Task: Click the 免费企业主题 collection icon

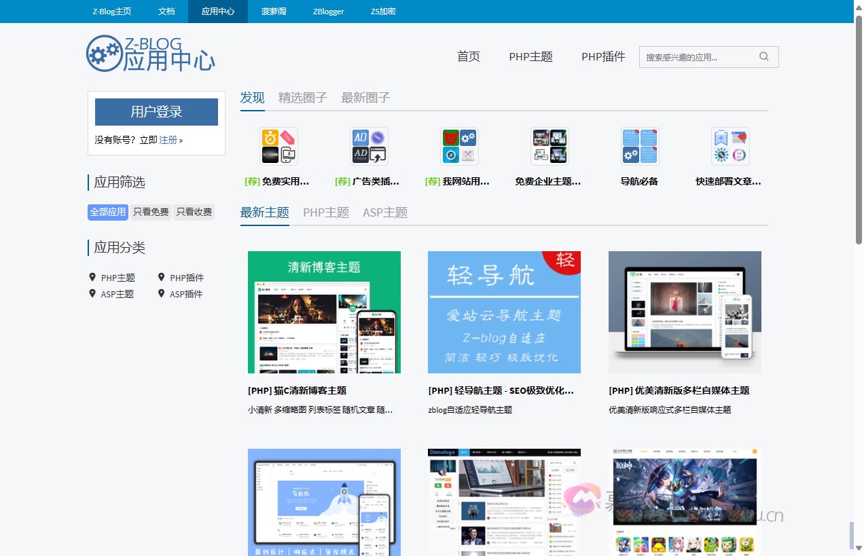Action: click(549, 145)
